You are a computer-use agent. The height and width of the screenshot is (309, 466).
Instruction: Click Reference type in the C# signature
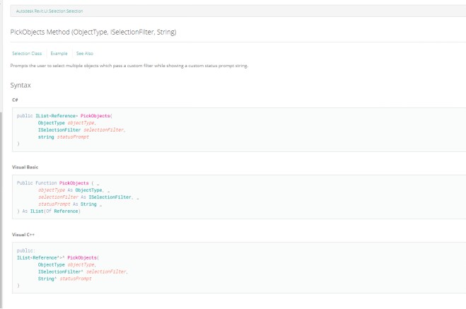click(64, 115)
